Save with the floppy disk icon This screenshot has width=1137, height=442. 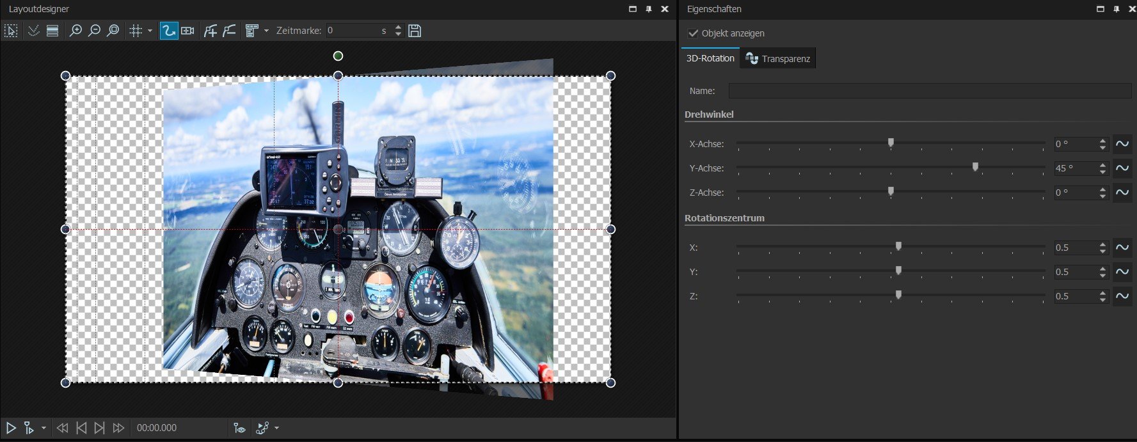(415, 31)
